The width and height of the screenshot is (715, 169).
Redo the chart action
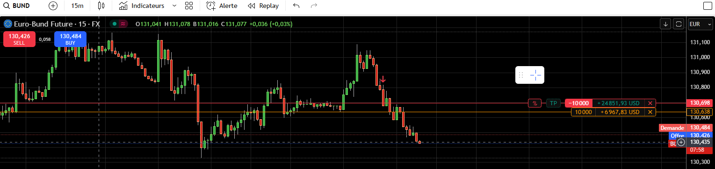(x=314, y=6)
